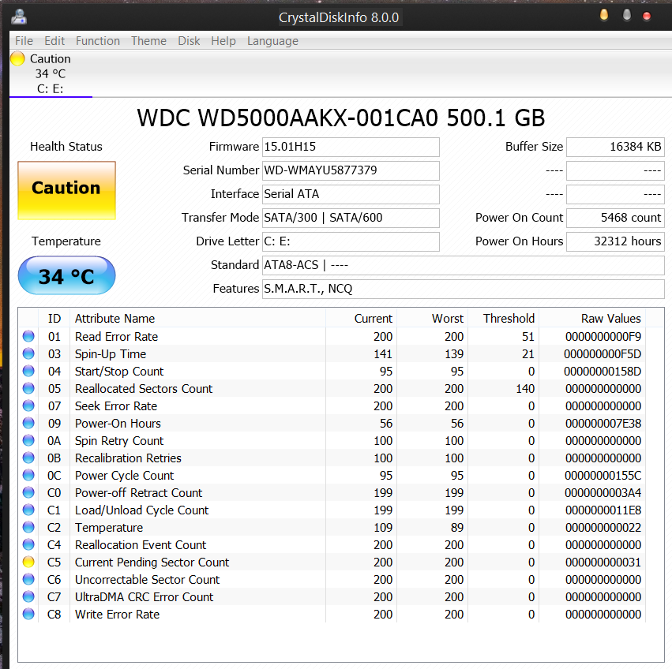Click the blue orb beside Reallocated Sectors Count
The width and height of the screenshot is (672, 669).
(28, 389)
